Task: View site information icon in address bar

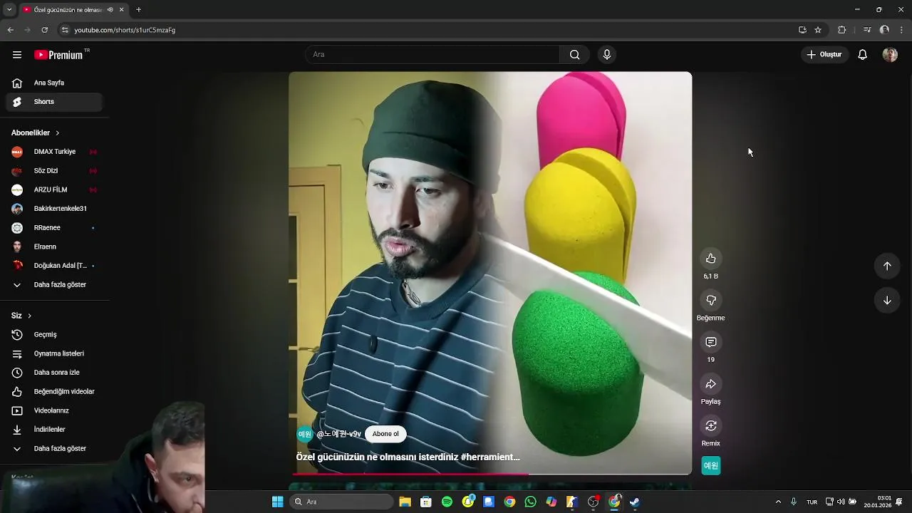Action: pos(65,30)
